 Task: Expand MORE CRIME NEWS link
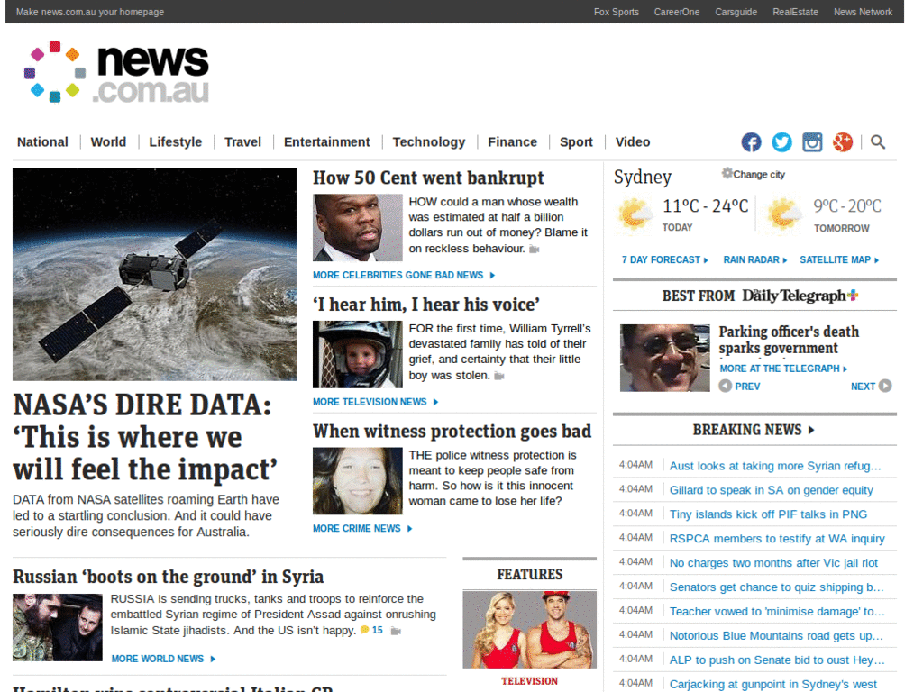(x=362, y=528)
